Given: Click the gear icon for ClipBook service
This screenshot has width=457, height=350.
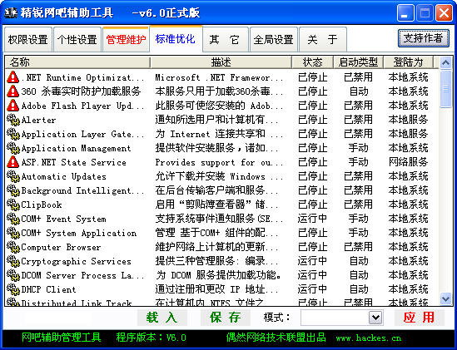Looking at the screenshot, I should (x=12, y=205).
